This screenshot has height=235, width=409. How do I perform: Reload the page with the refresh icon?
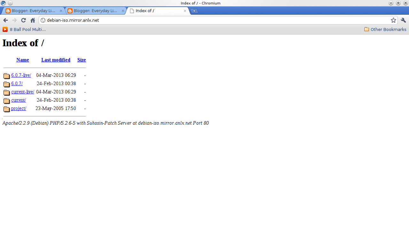click(23, 20)
